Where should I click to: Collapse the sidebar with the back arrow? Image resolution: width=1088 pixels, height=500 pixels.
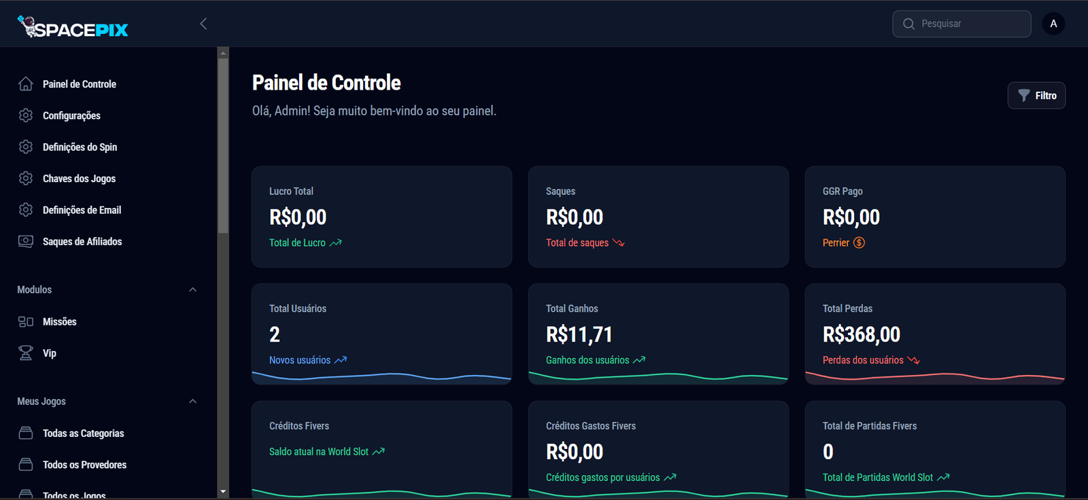click(x=203, y=24)
